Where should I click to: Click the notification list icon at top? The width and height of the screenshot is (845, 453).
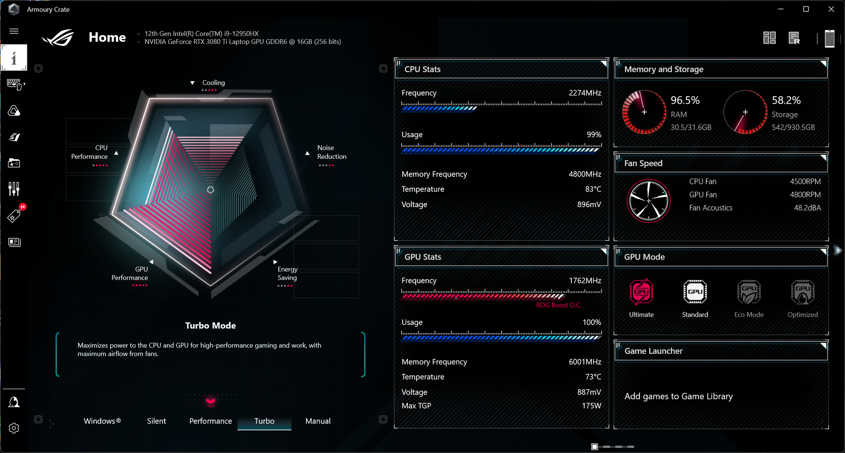(794, 38)
